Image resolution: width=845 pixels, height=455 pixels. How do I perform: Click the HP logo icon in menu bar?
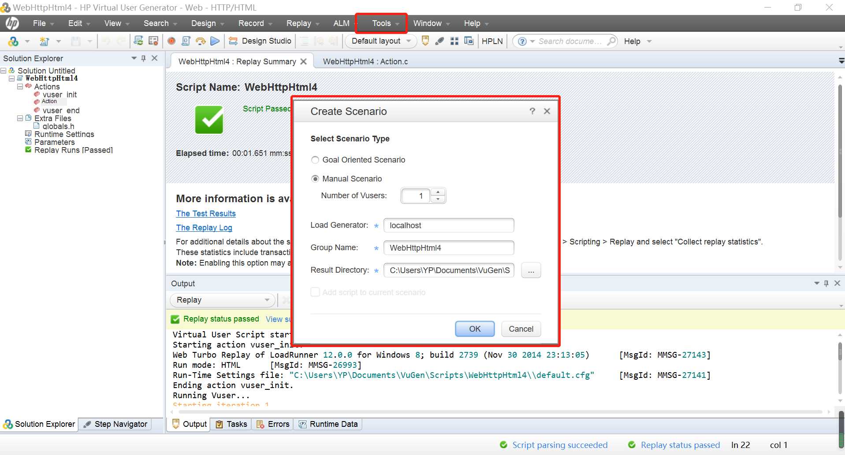12,23
